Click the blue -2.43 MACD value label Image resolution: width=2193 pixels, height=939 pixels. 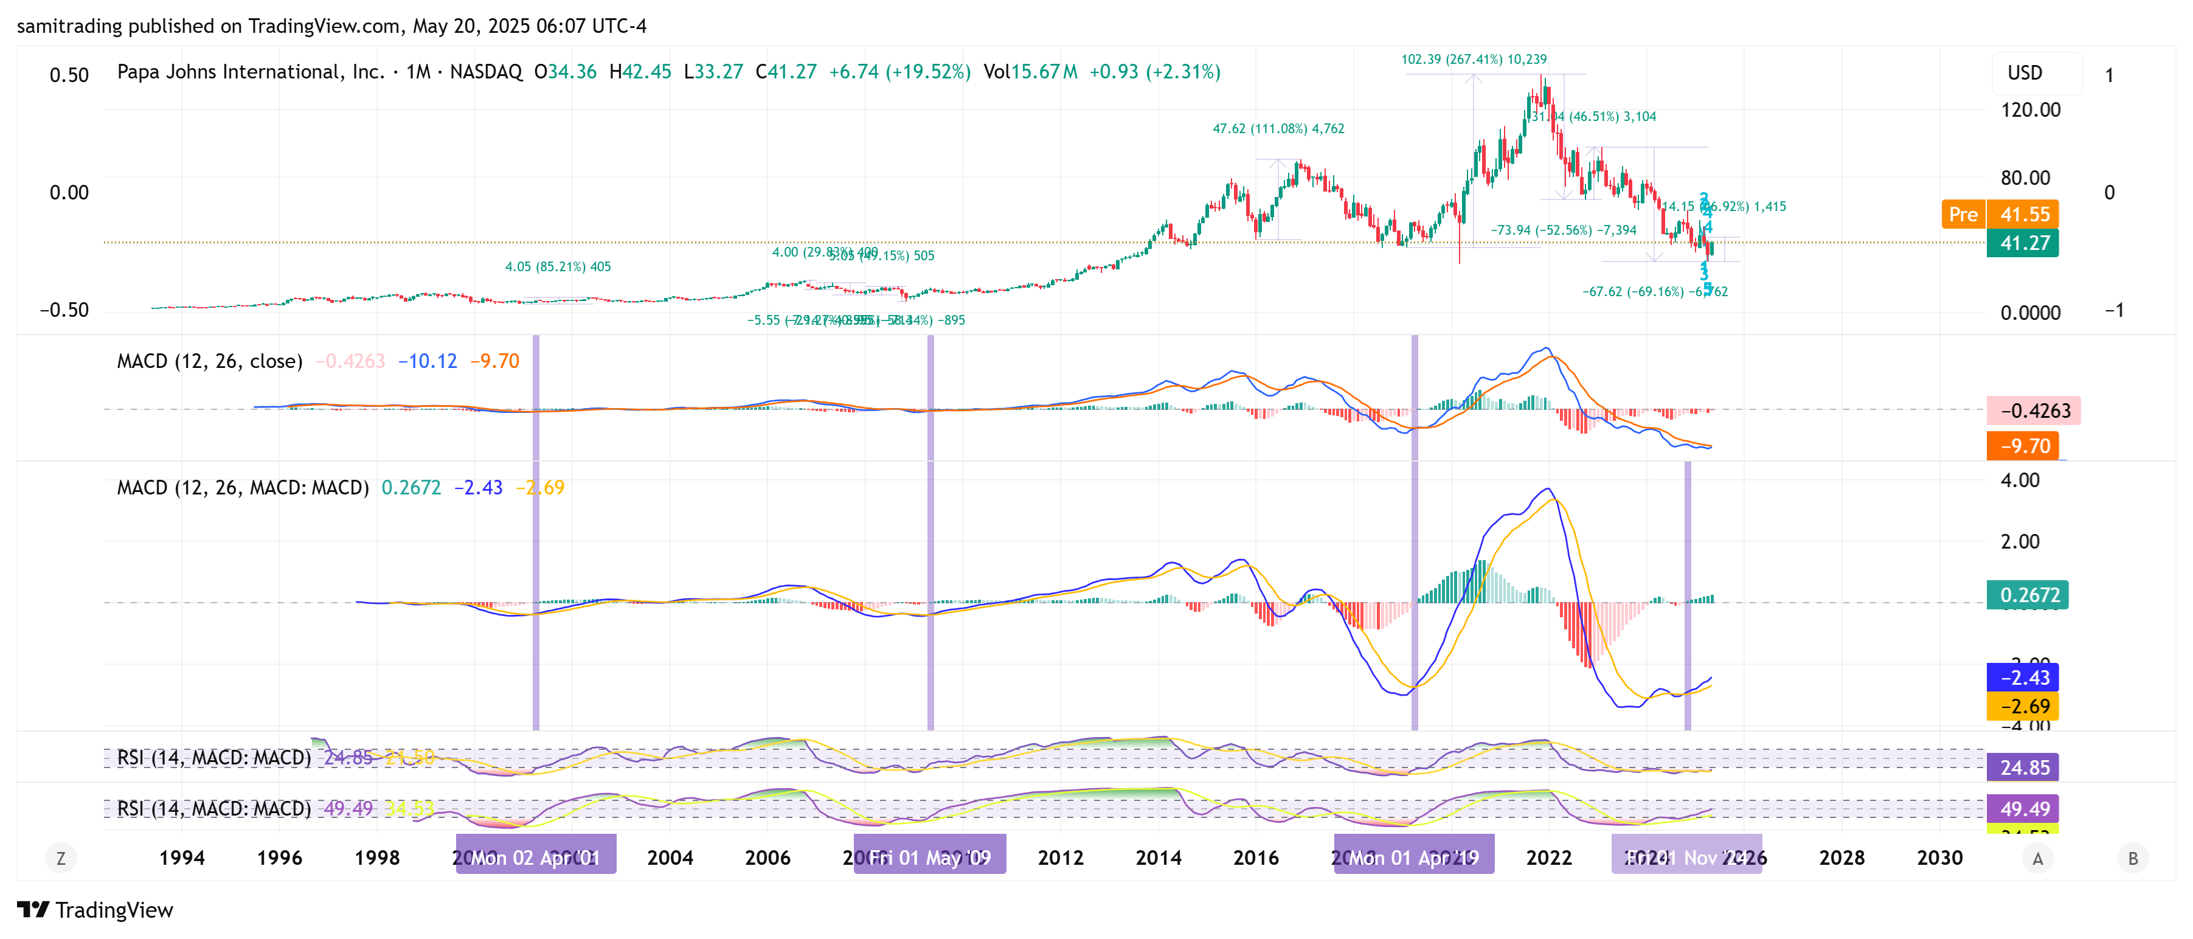2023,677
